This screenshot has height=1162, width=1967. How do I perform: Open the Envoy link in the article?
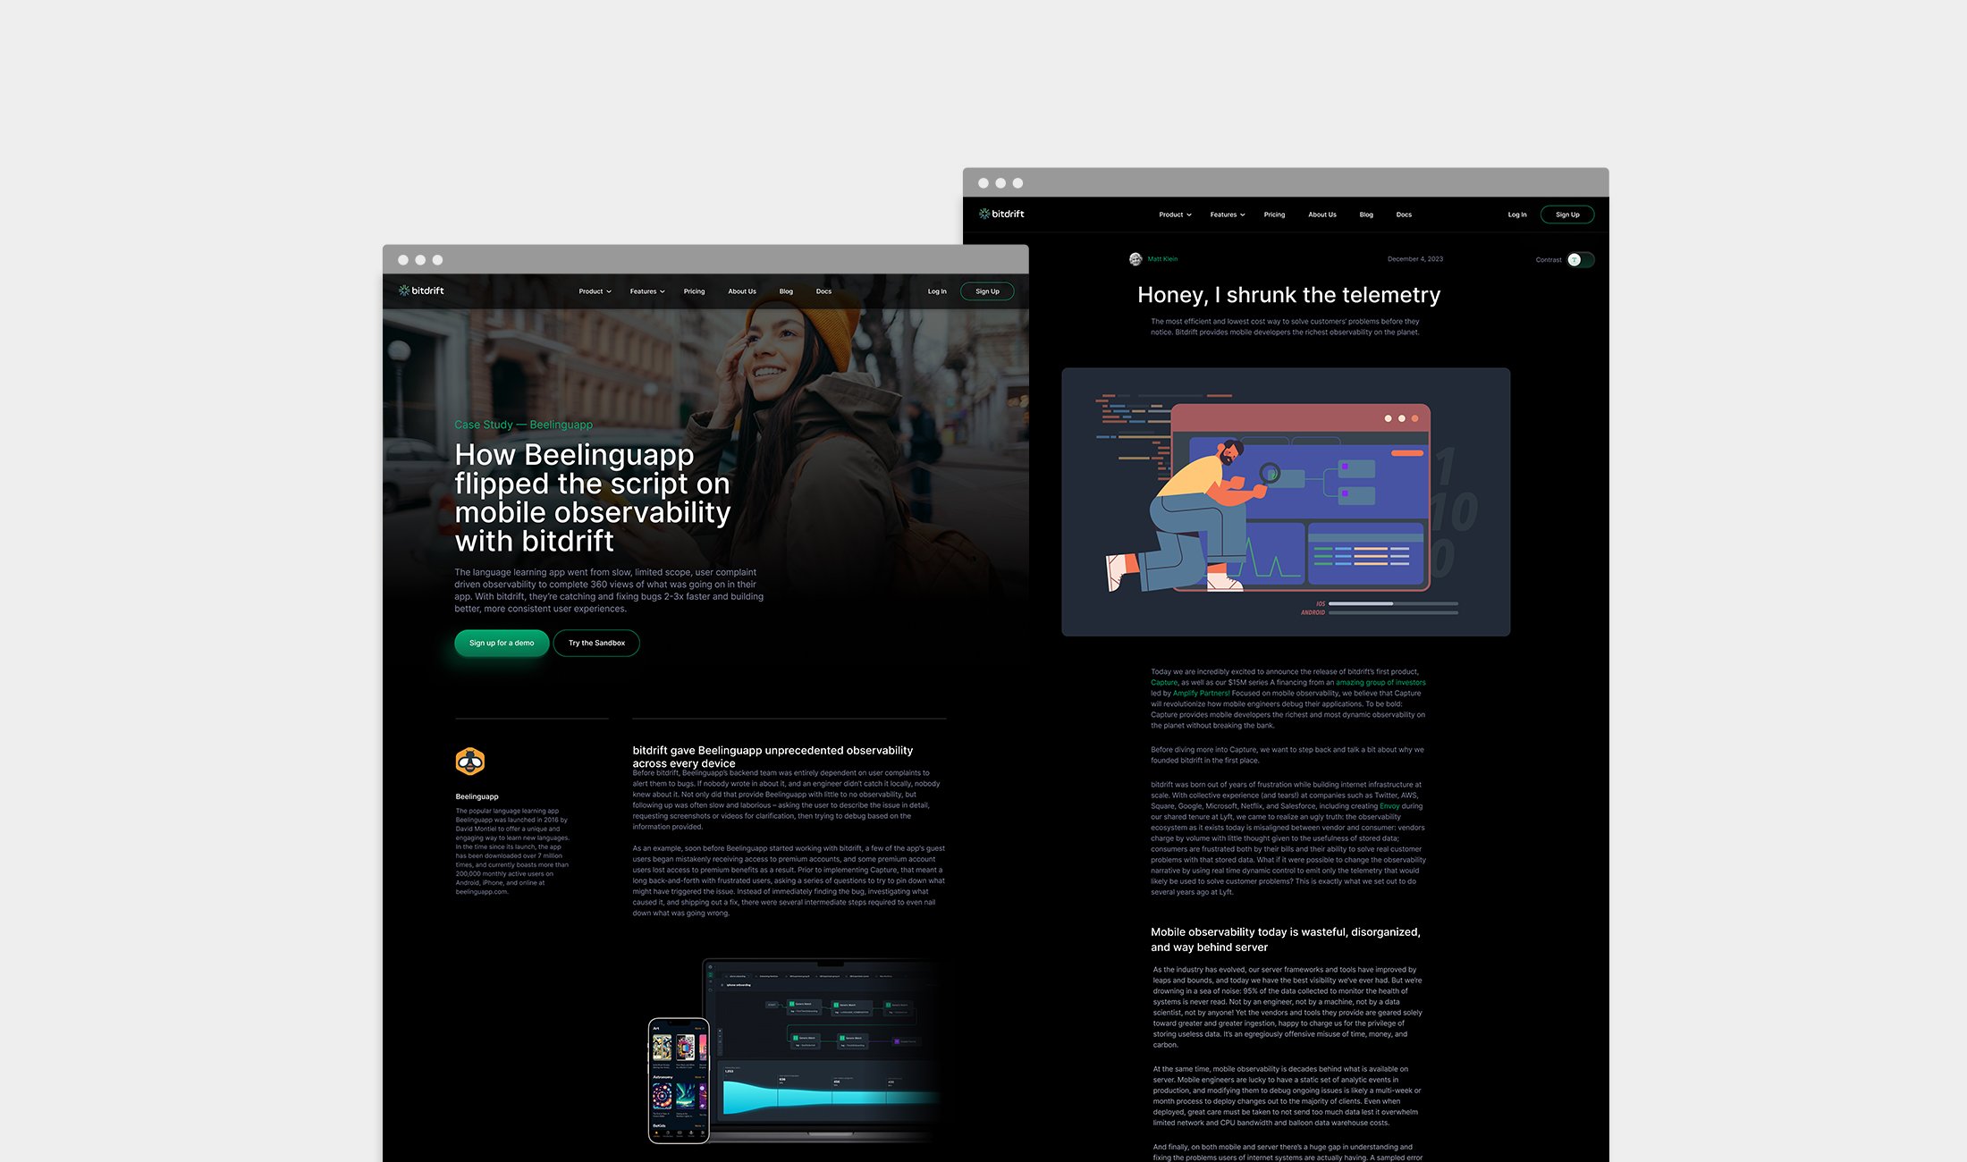click(1389, 806)
